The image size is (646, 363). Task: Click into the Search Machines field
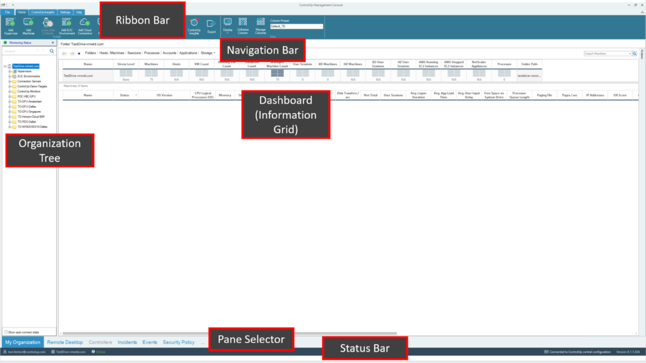606,54
